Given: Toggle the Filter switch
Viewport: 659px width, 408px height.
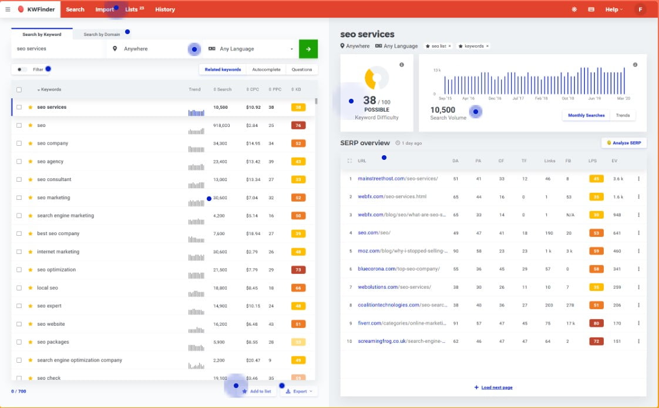Looking at the screenshot, I should click(22, 69).
